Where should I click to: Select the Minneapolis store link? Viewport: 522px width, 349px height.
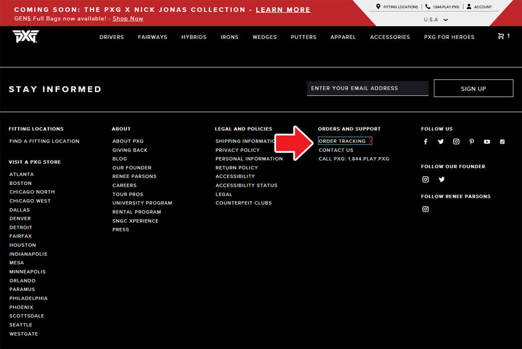pyautogui.click(x=27, y=272)
